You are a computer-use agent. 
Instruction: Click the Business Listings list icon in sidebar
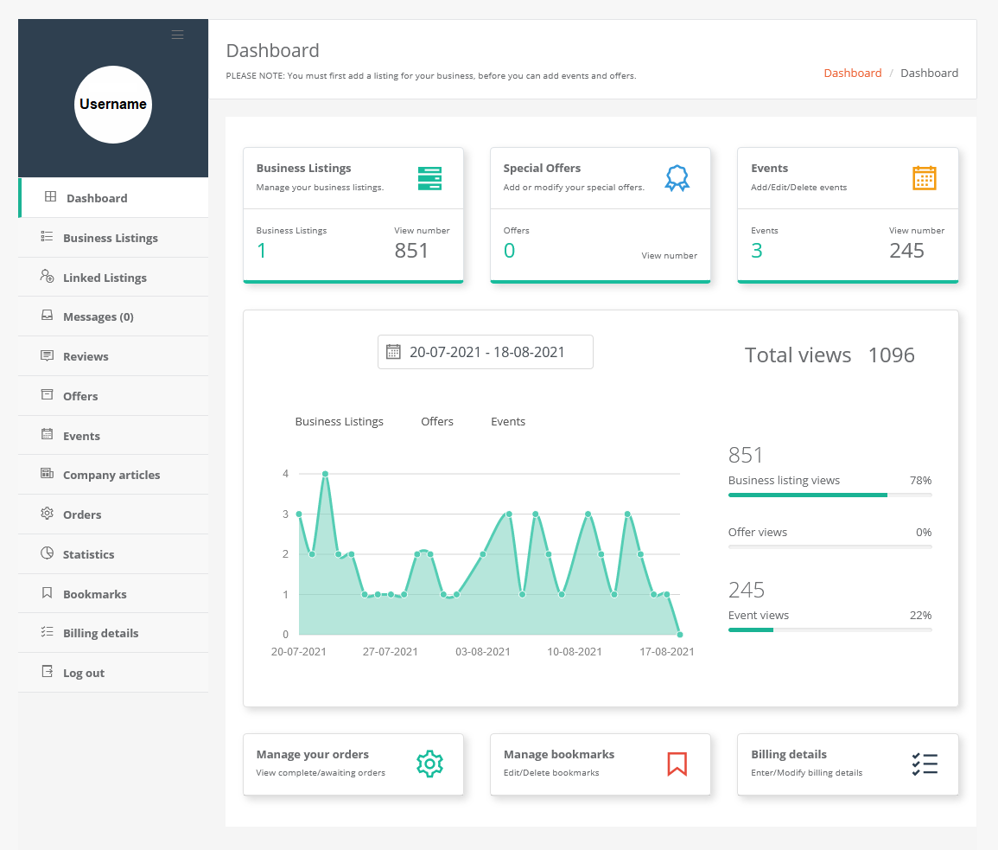48,236
